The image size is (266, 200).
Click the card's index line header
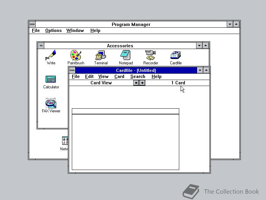(x=125, y=111)
